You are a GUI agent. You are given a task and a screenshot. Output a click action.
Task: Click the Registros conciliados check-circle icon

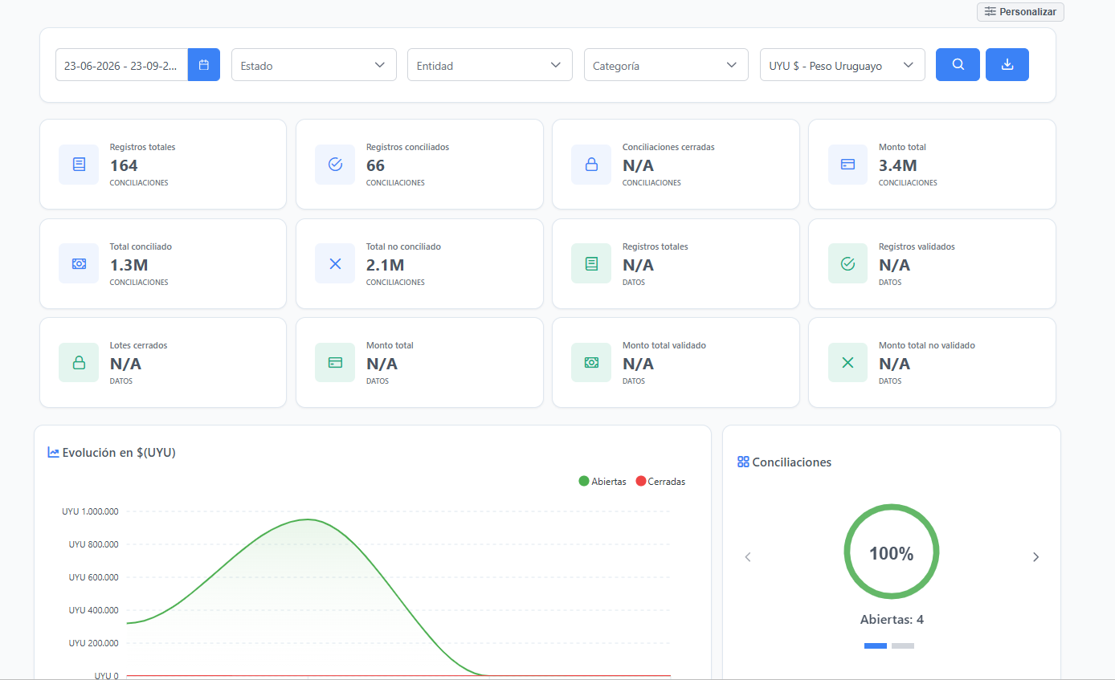pos(335,165)
